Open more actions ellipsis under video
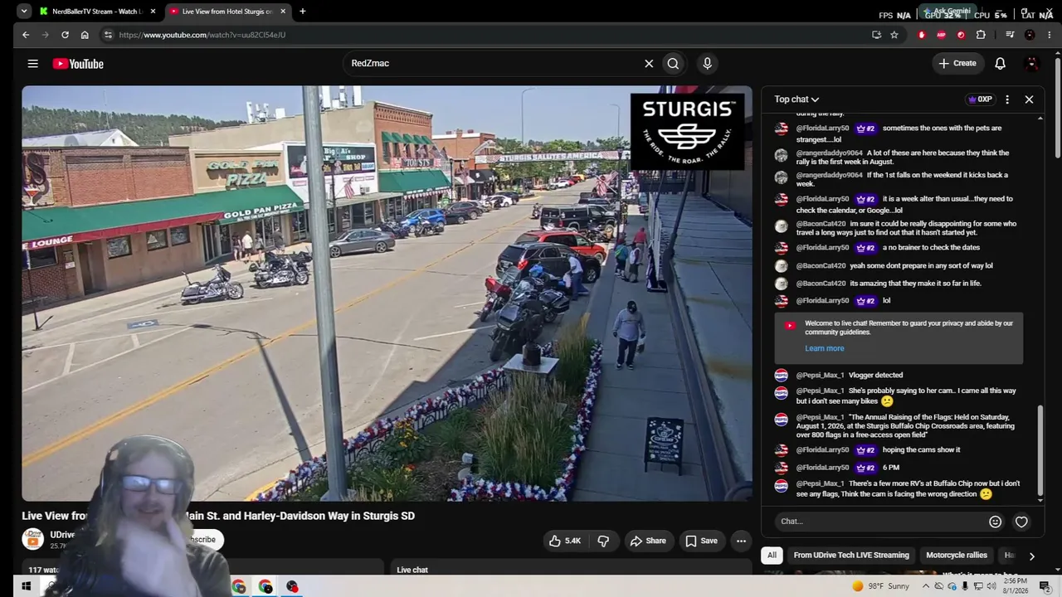Viewport: 1062px width, 597px height. tap(741, 541)
